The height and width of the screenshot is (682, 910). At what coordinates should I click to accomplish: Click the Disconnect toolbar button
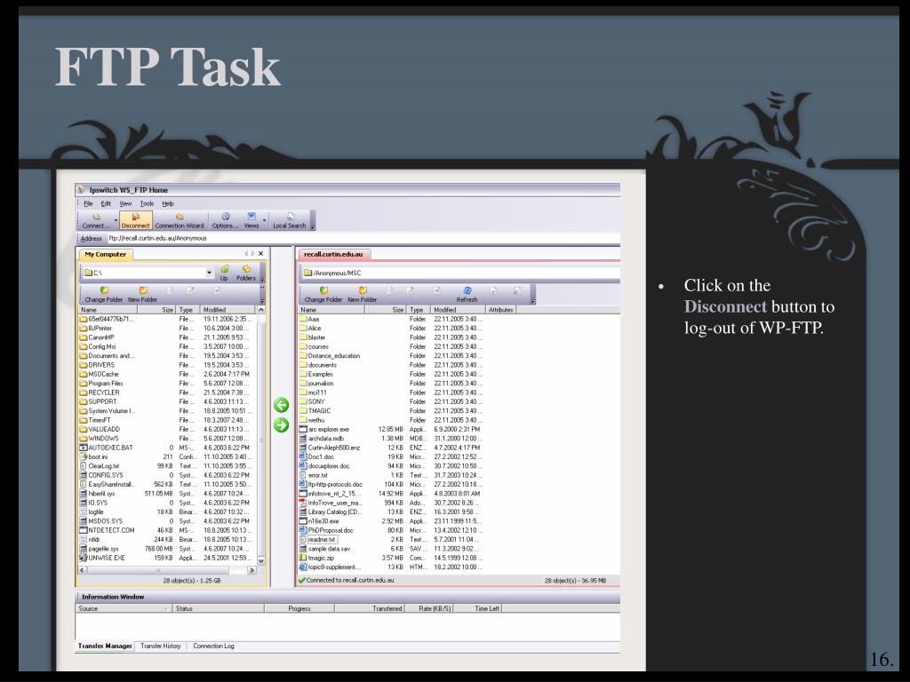point(135,220)
